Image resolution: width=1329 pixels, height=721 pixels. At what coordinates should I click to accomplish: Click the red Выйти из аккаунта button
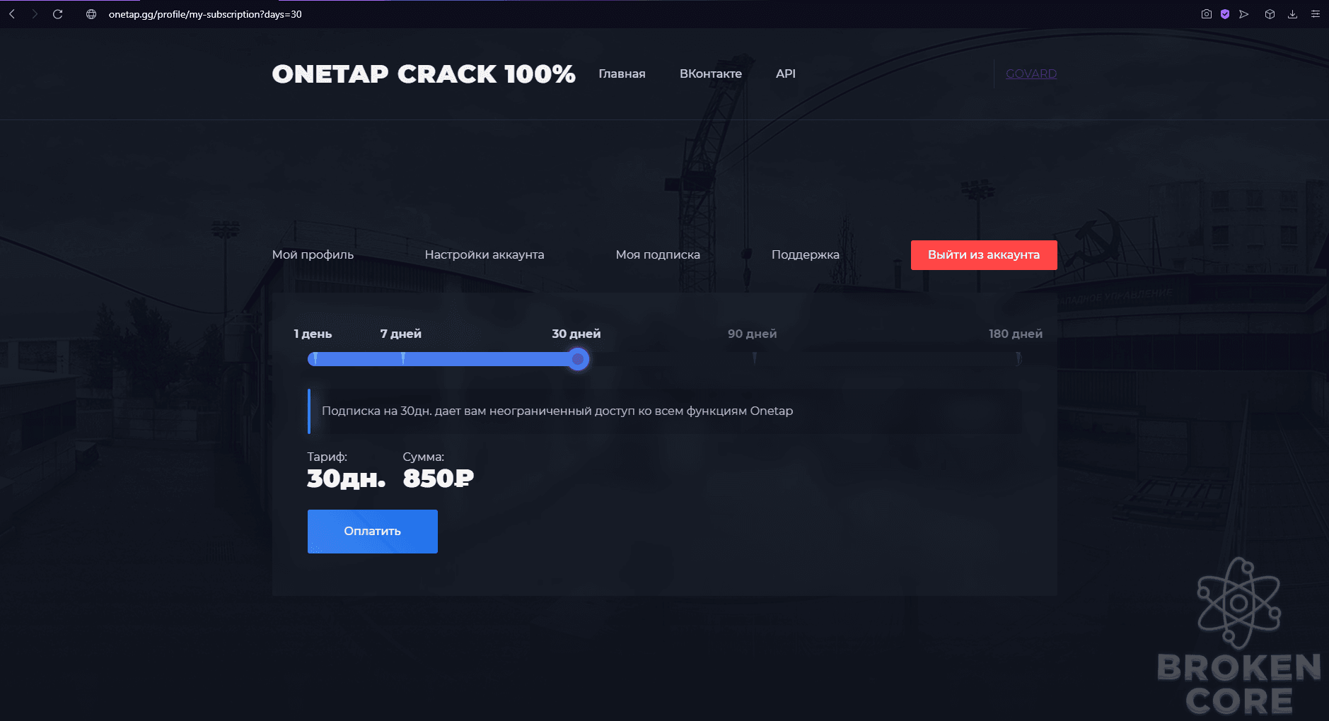pos(984,255)
